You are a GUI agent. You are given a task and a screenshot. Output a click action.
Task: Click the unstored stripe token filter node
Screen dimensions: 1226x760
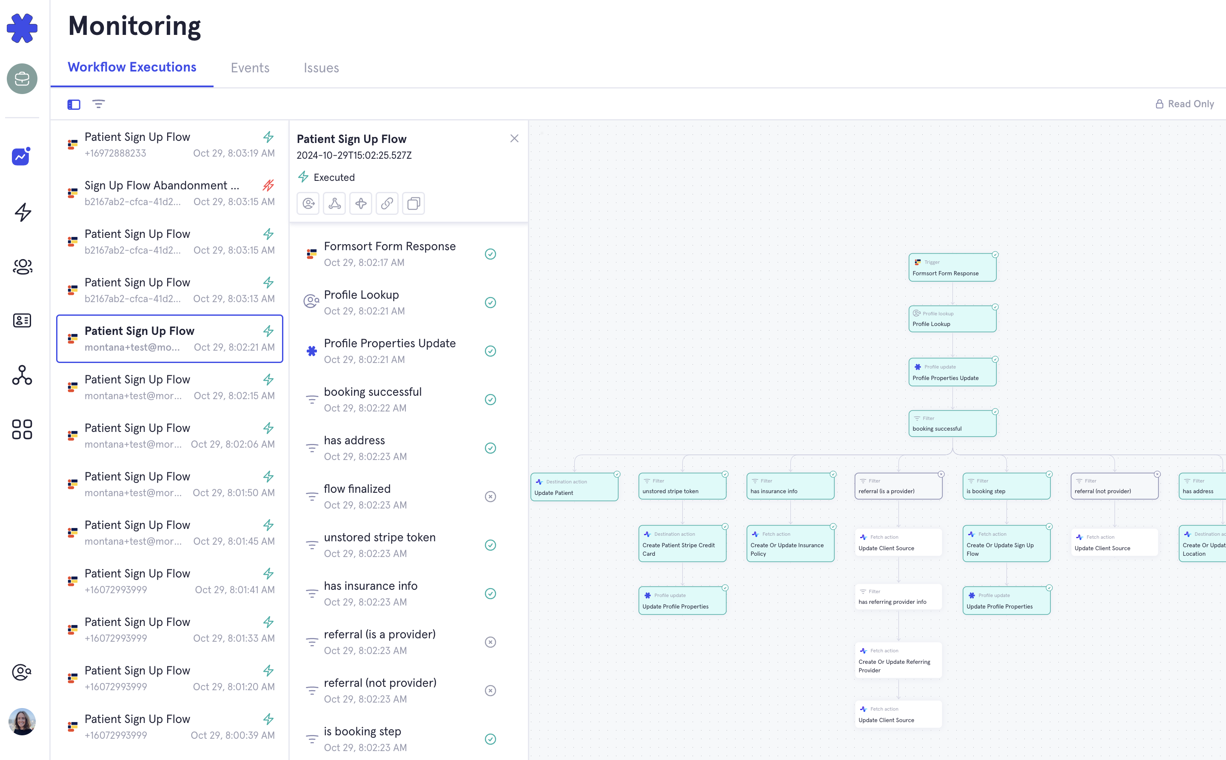point(682,486)
